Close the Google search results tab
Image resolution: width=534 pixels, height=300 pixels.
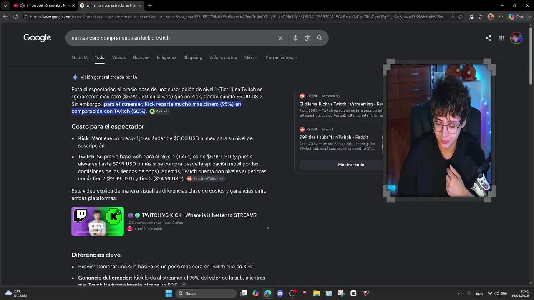140,5
